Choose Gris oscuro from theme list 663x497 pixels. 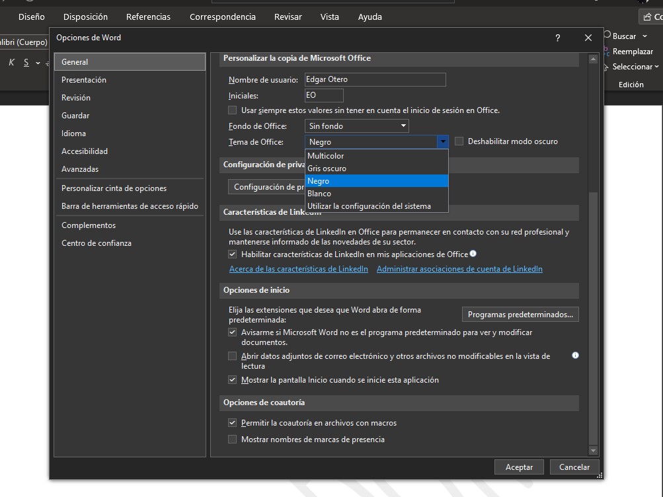click(327, 169)
